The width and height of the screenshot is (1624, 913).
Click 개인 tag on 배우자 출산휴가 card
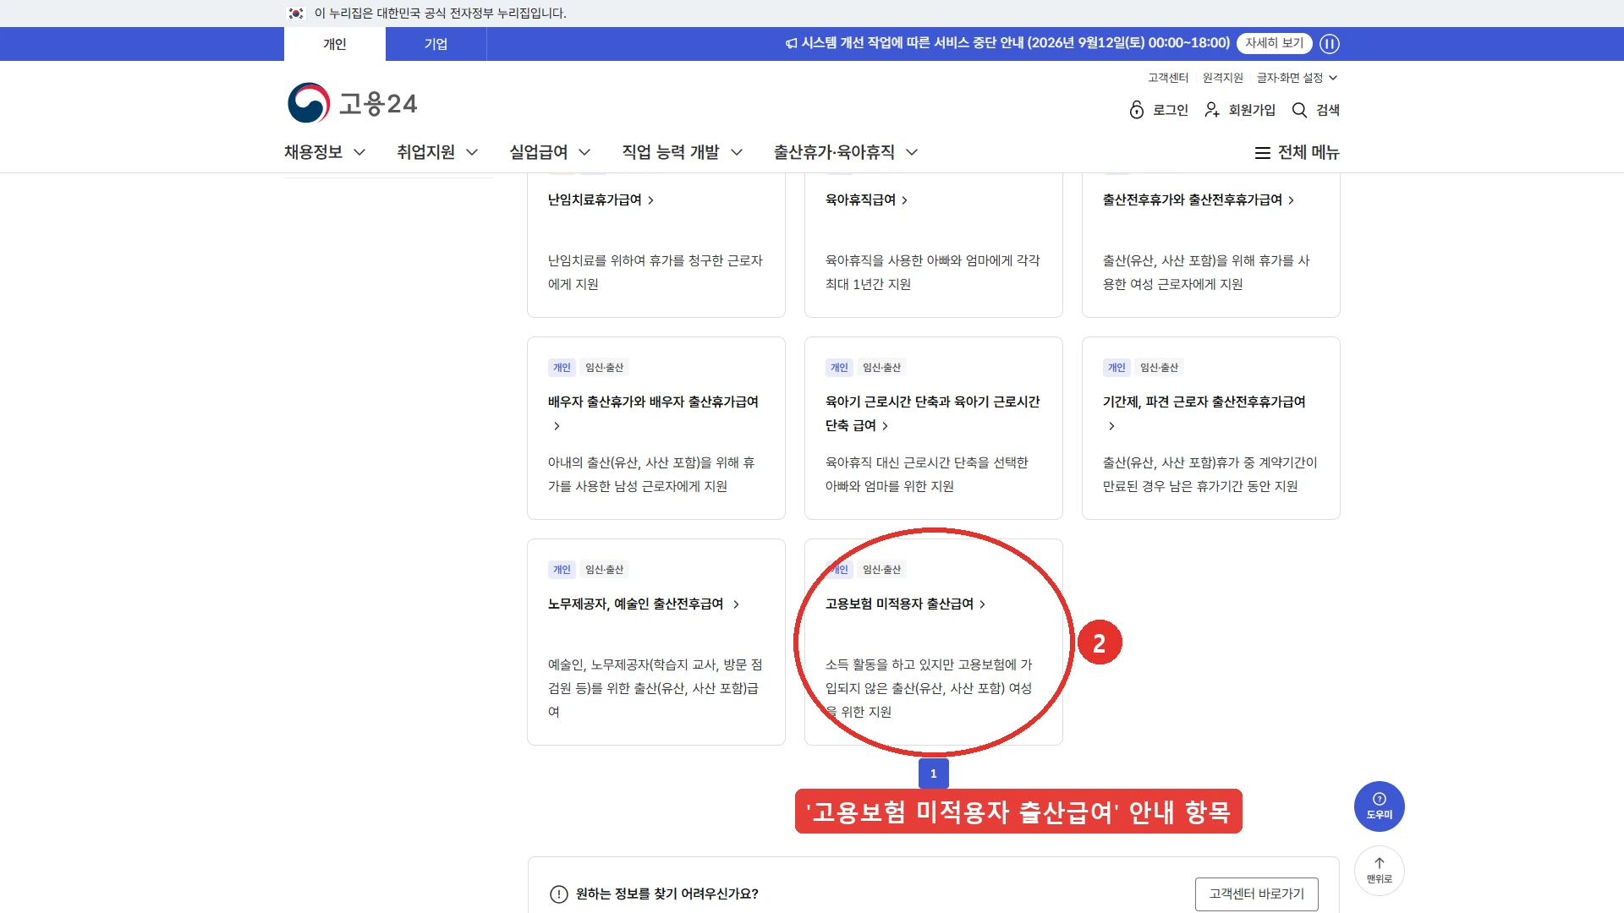coord(562,368)
